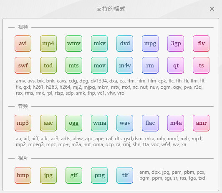Click the text 'ac3' in audio list

click(x=55, y=139)
